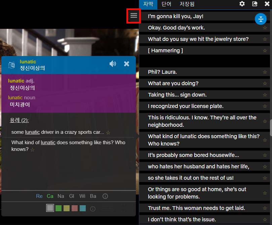Select the yellow word color swatch
The image size is (272, 225).
tap(67, 208)
